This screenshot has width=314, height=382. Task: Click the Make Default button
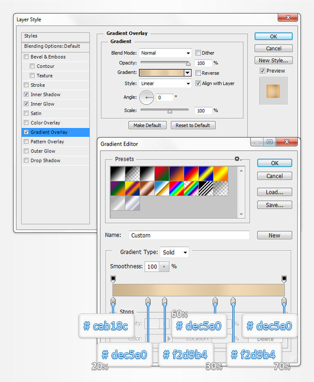148,126
